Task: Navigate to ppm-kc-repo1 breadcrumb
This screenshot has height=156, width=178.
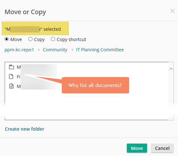Action: 19,50
